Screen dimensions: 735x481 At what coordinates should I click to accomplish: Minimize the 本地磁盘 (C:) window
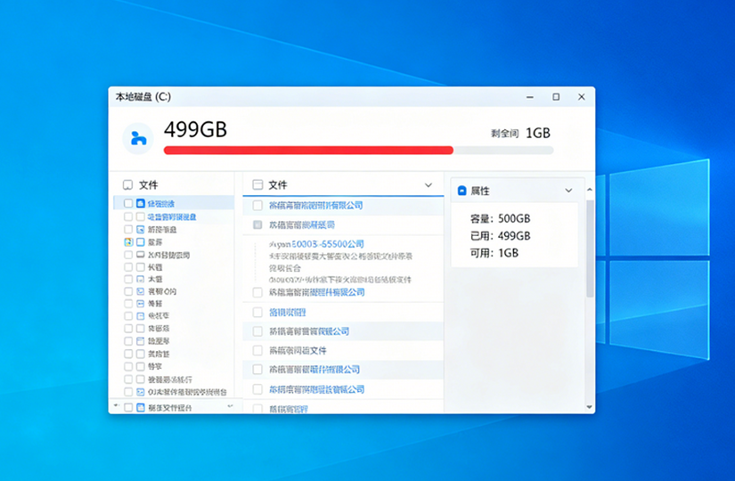(530, 97)
